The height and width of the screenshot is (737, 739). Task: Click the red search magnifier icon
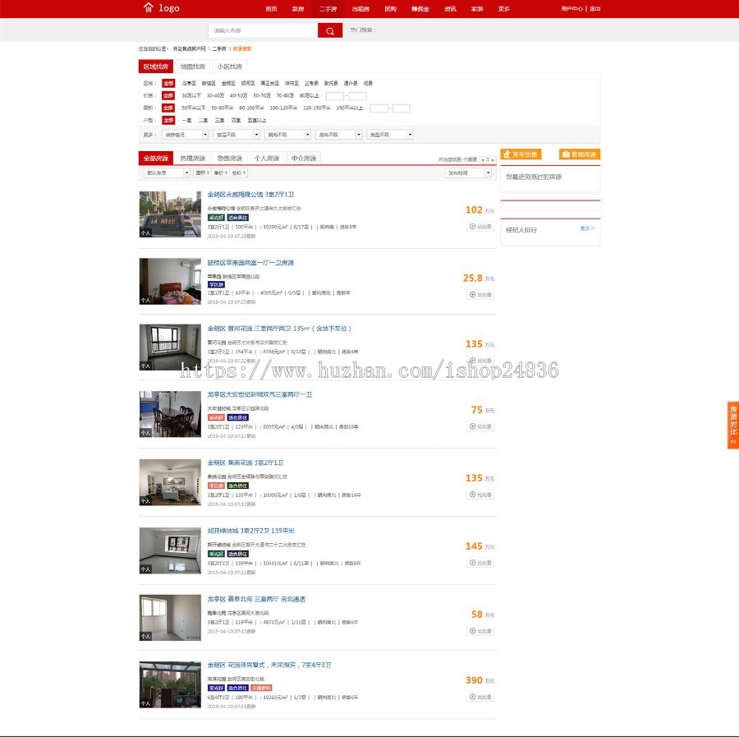(328, 30)
